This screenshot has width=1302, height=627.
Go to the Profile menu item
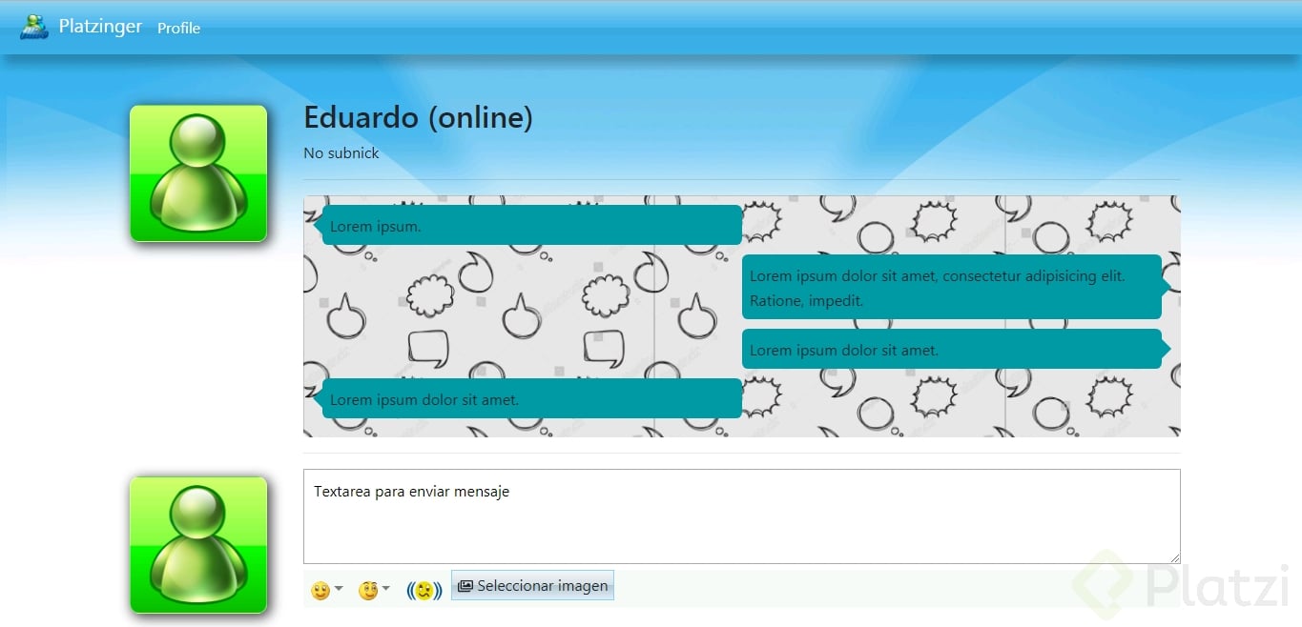click(x=179, y=28)
